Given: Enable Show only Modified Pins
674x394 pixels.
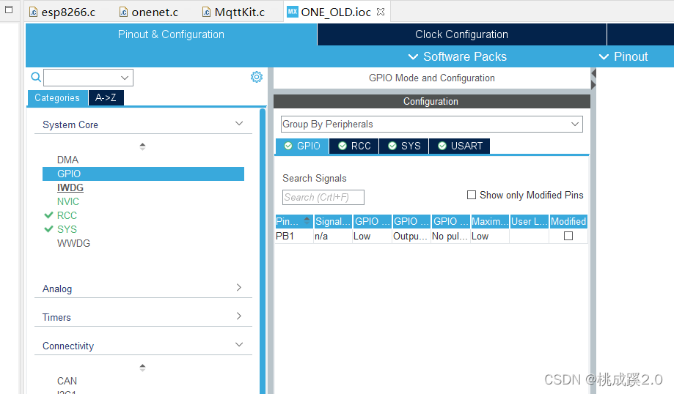Looking at the screenshot, I should (472, 195).
